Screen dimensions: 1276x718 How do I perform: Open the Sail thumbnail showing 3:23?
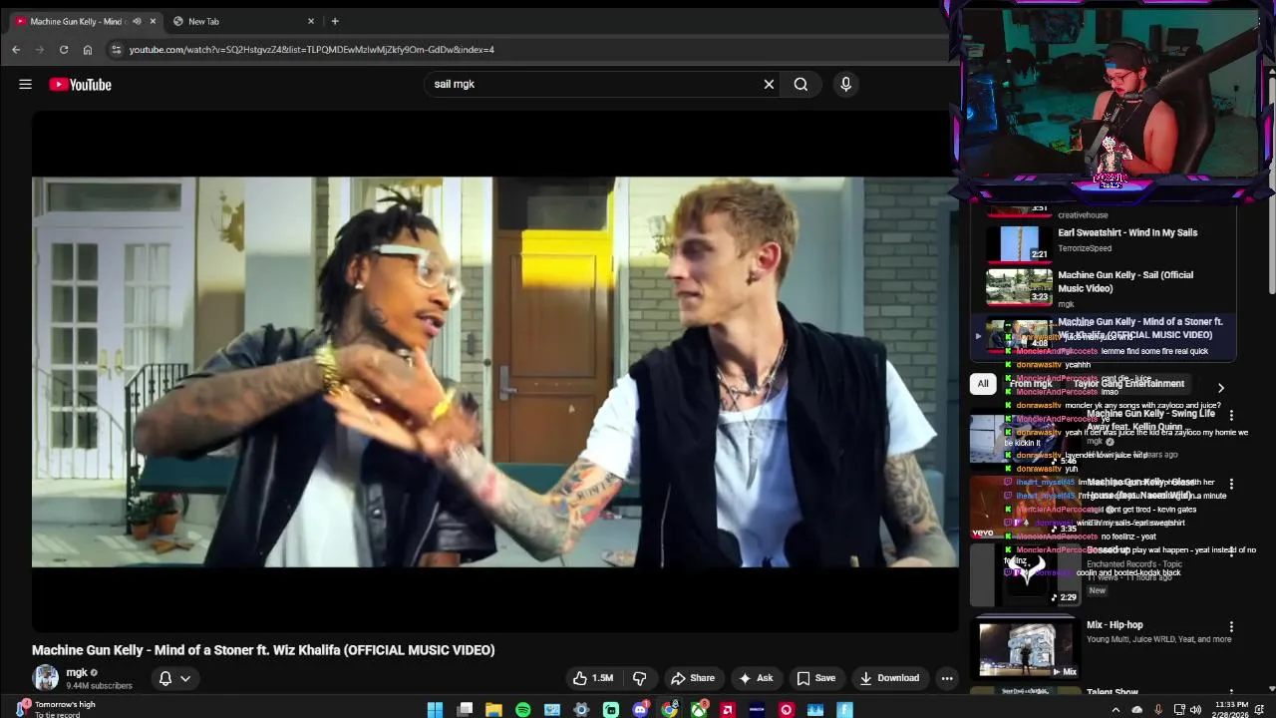1019,286
